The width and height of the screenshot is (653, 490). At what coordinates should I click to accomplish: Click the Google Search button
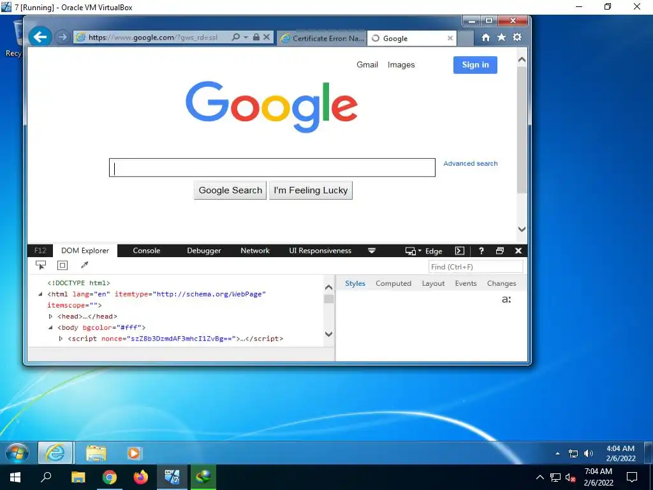(x=230, y=190)
